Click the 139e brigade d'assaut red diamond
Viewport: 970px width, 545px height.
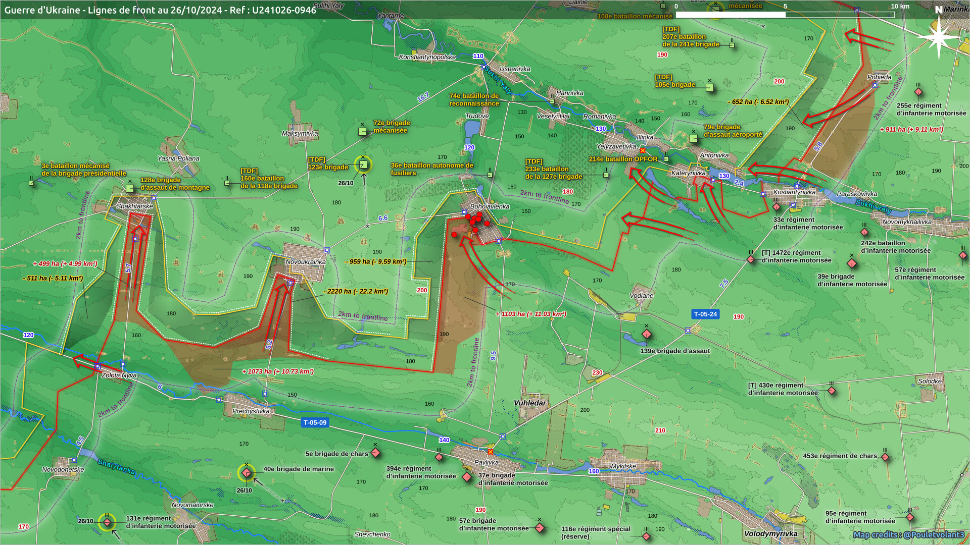646,334
